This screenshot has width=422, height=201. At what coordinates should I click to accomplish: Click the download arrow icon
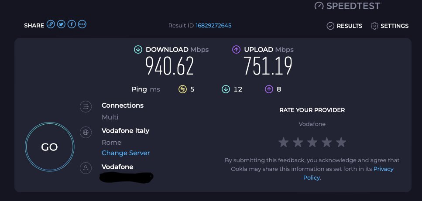click(138, 50)
